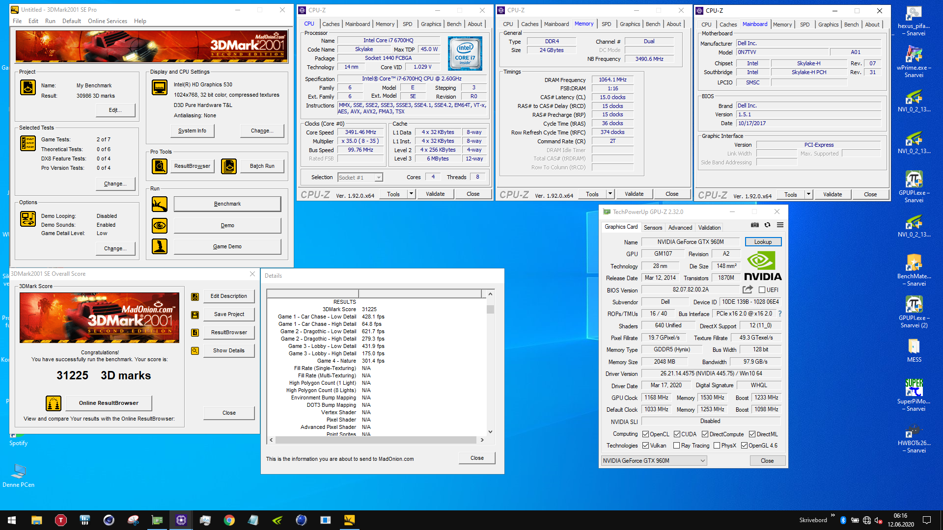Open the NVIDIA GeForce GTX 960M GPU dropdown

654,461
